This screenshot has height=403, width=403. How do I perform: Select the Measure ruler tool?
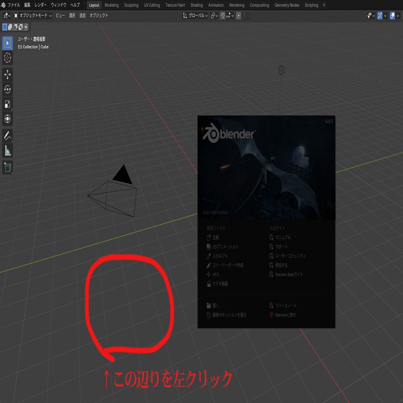coord(8,151)
